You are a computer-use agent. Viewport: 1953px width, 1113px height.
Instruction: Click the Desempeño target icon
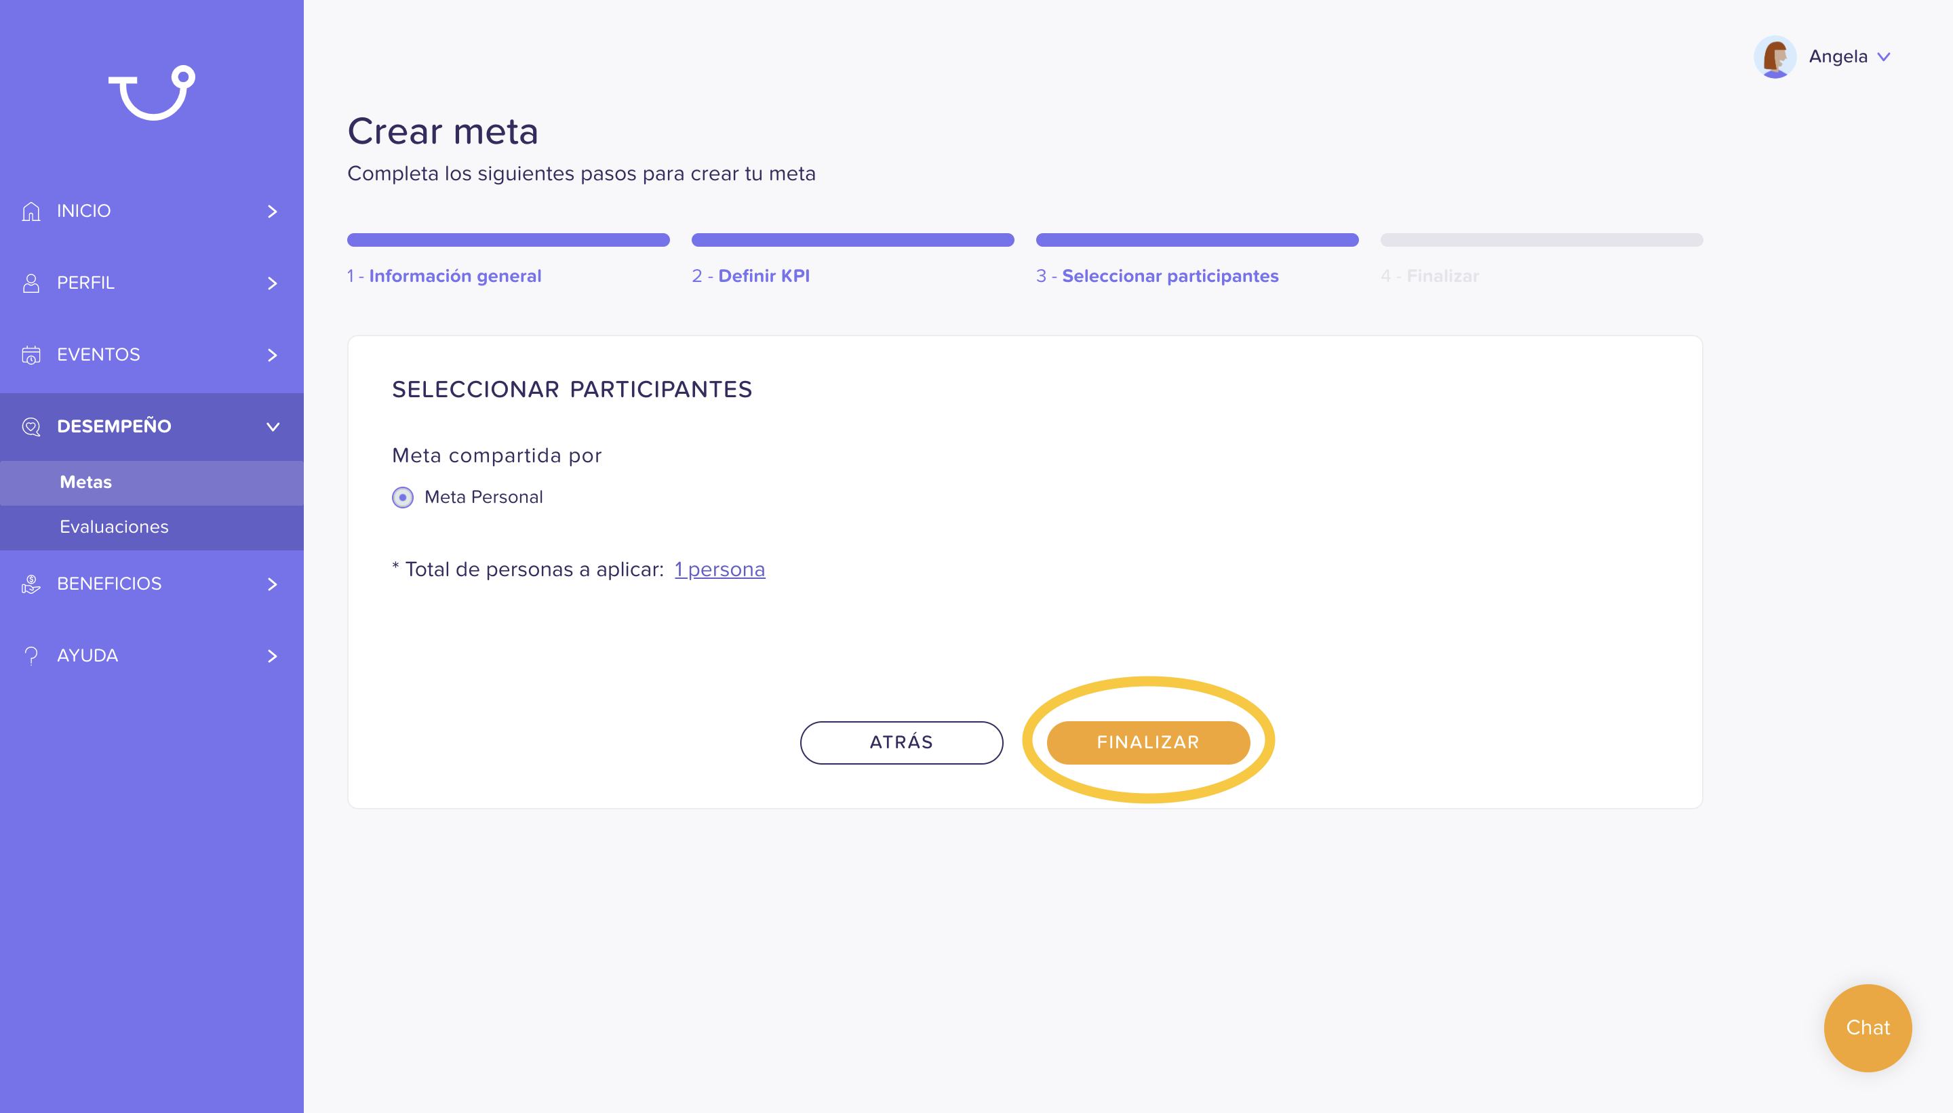[31, 426]
